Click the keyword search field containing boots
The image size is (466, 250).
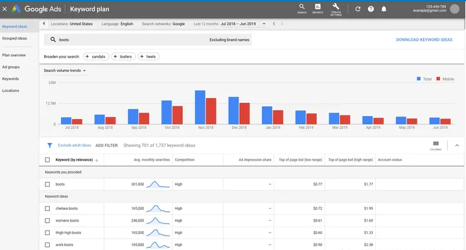(148, 40)
